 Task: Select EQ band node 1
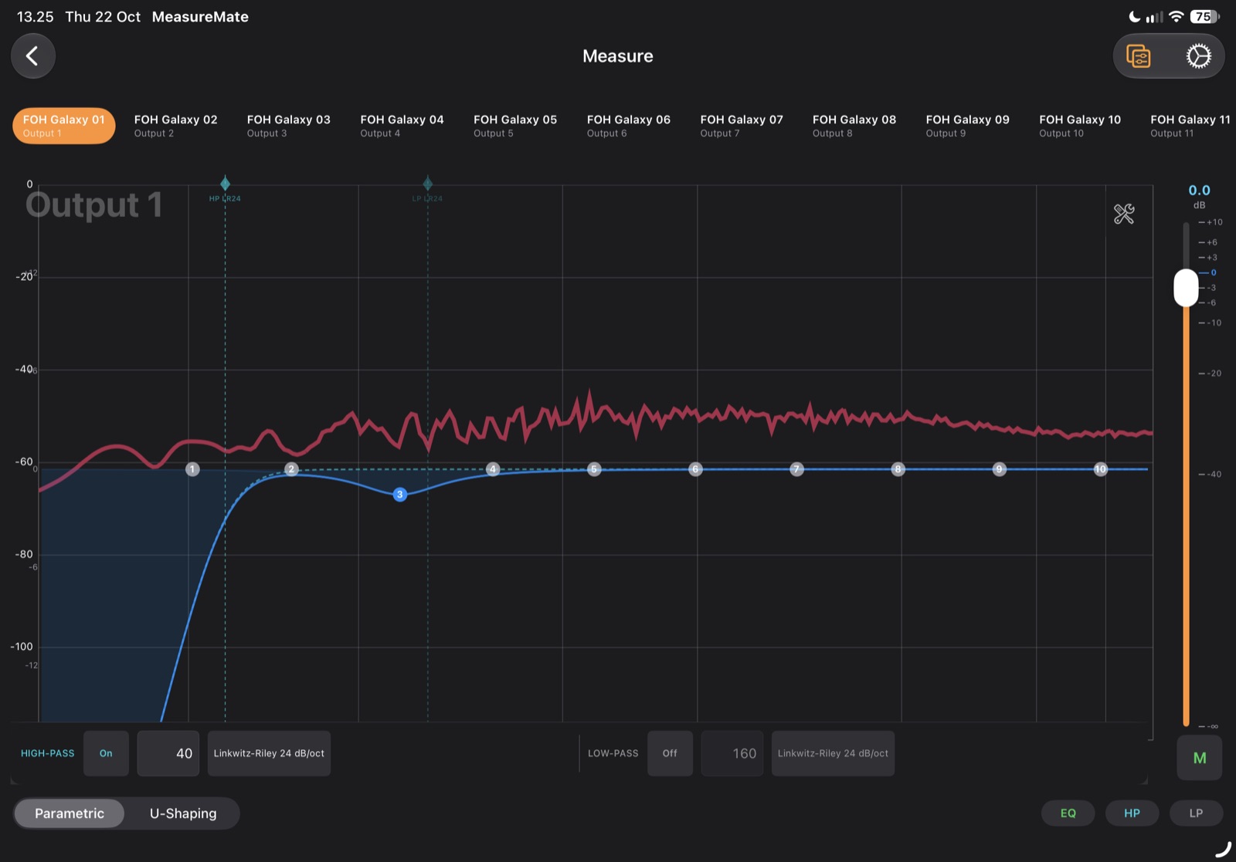point(193,469)
